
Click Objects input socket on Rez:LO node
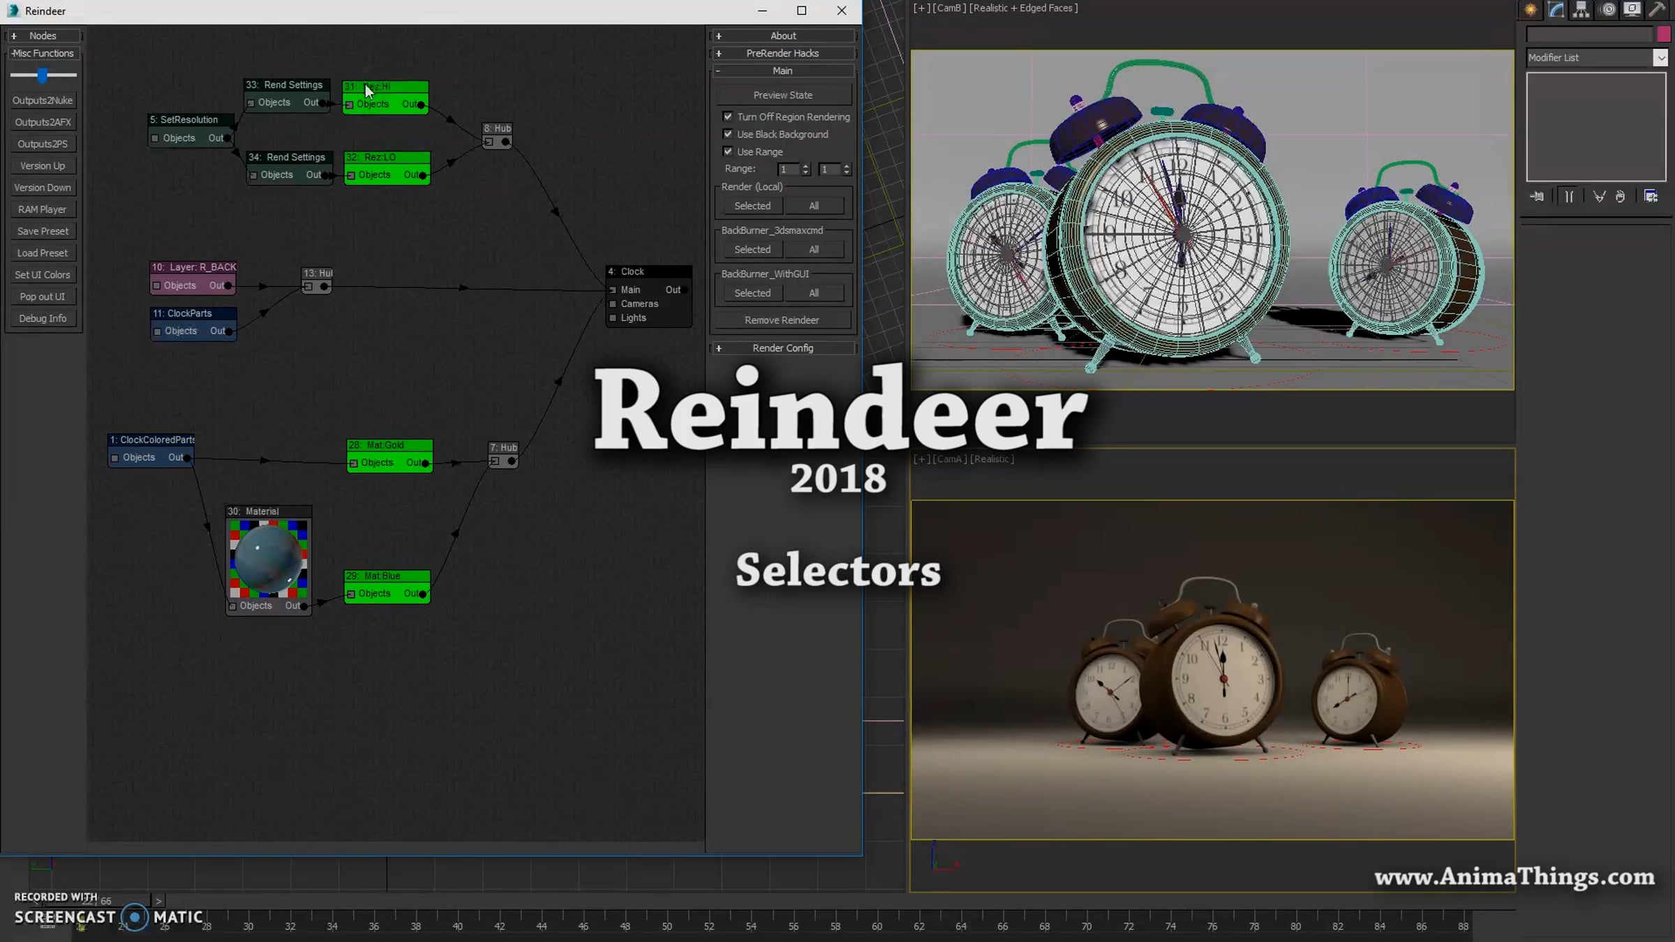(x=351, y=175)
